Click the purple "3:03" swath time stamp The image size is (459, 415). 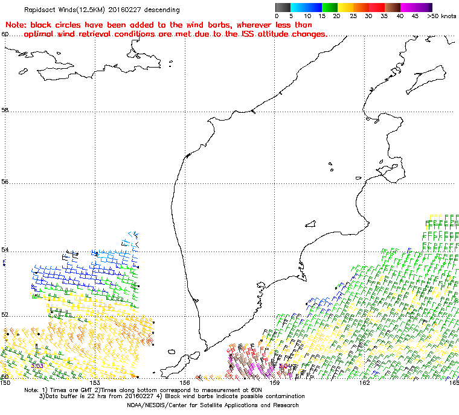click(37, 366)
